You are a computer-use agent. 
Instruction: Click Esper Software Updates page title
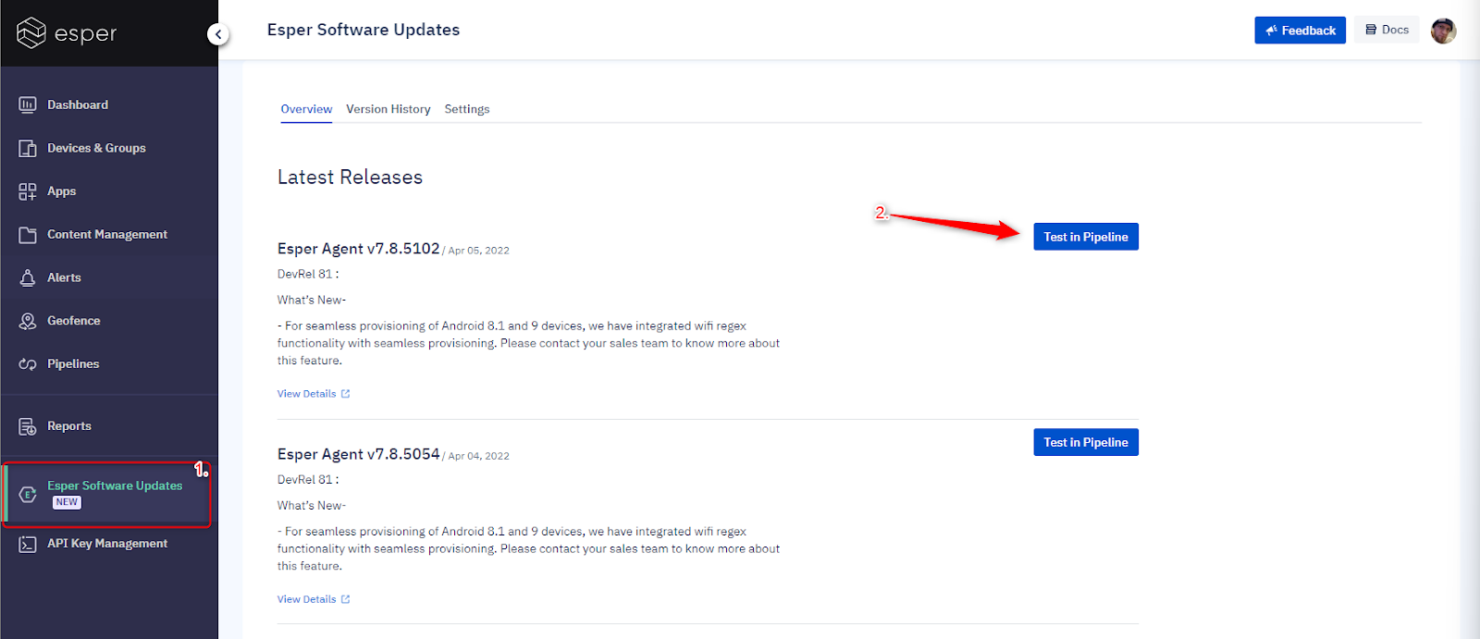364,30
